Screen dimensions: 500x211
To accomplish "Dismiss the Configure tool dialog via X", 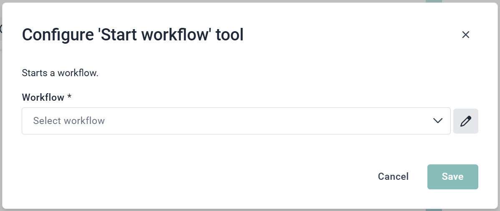I will point(466,35).
